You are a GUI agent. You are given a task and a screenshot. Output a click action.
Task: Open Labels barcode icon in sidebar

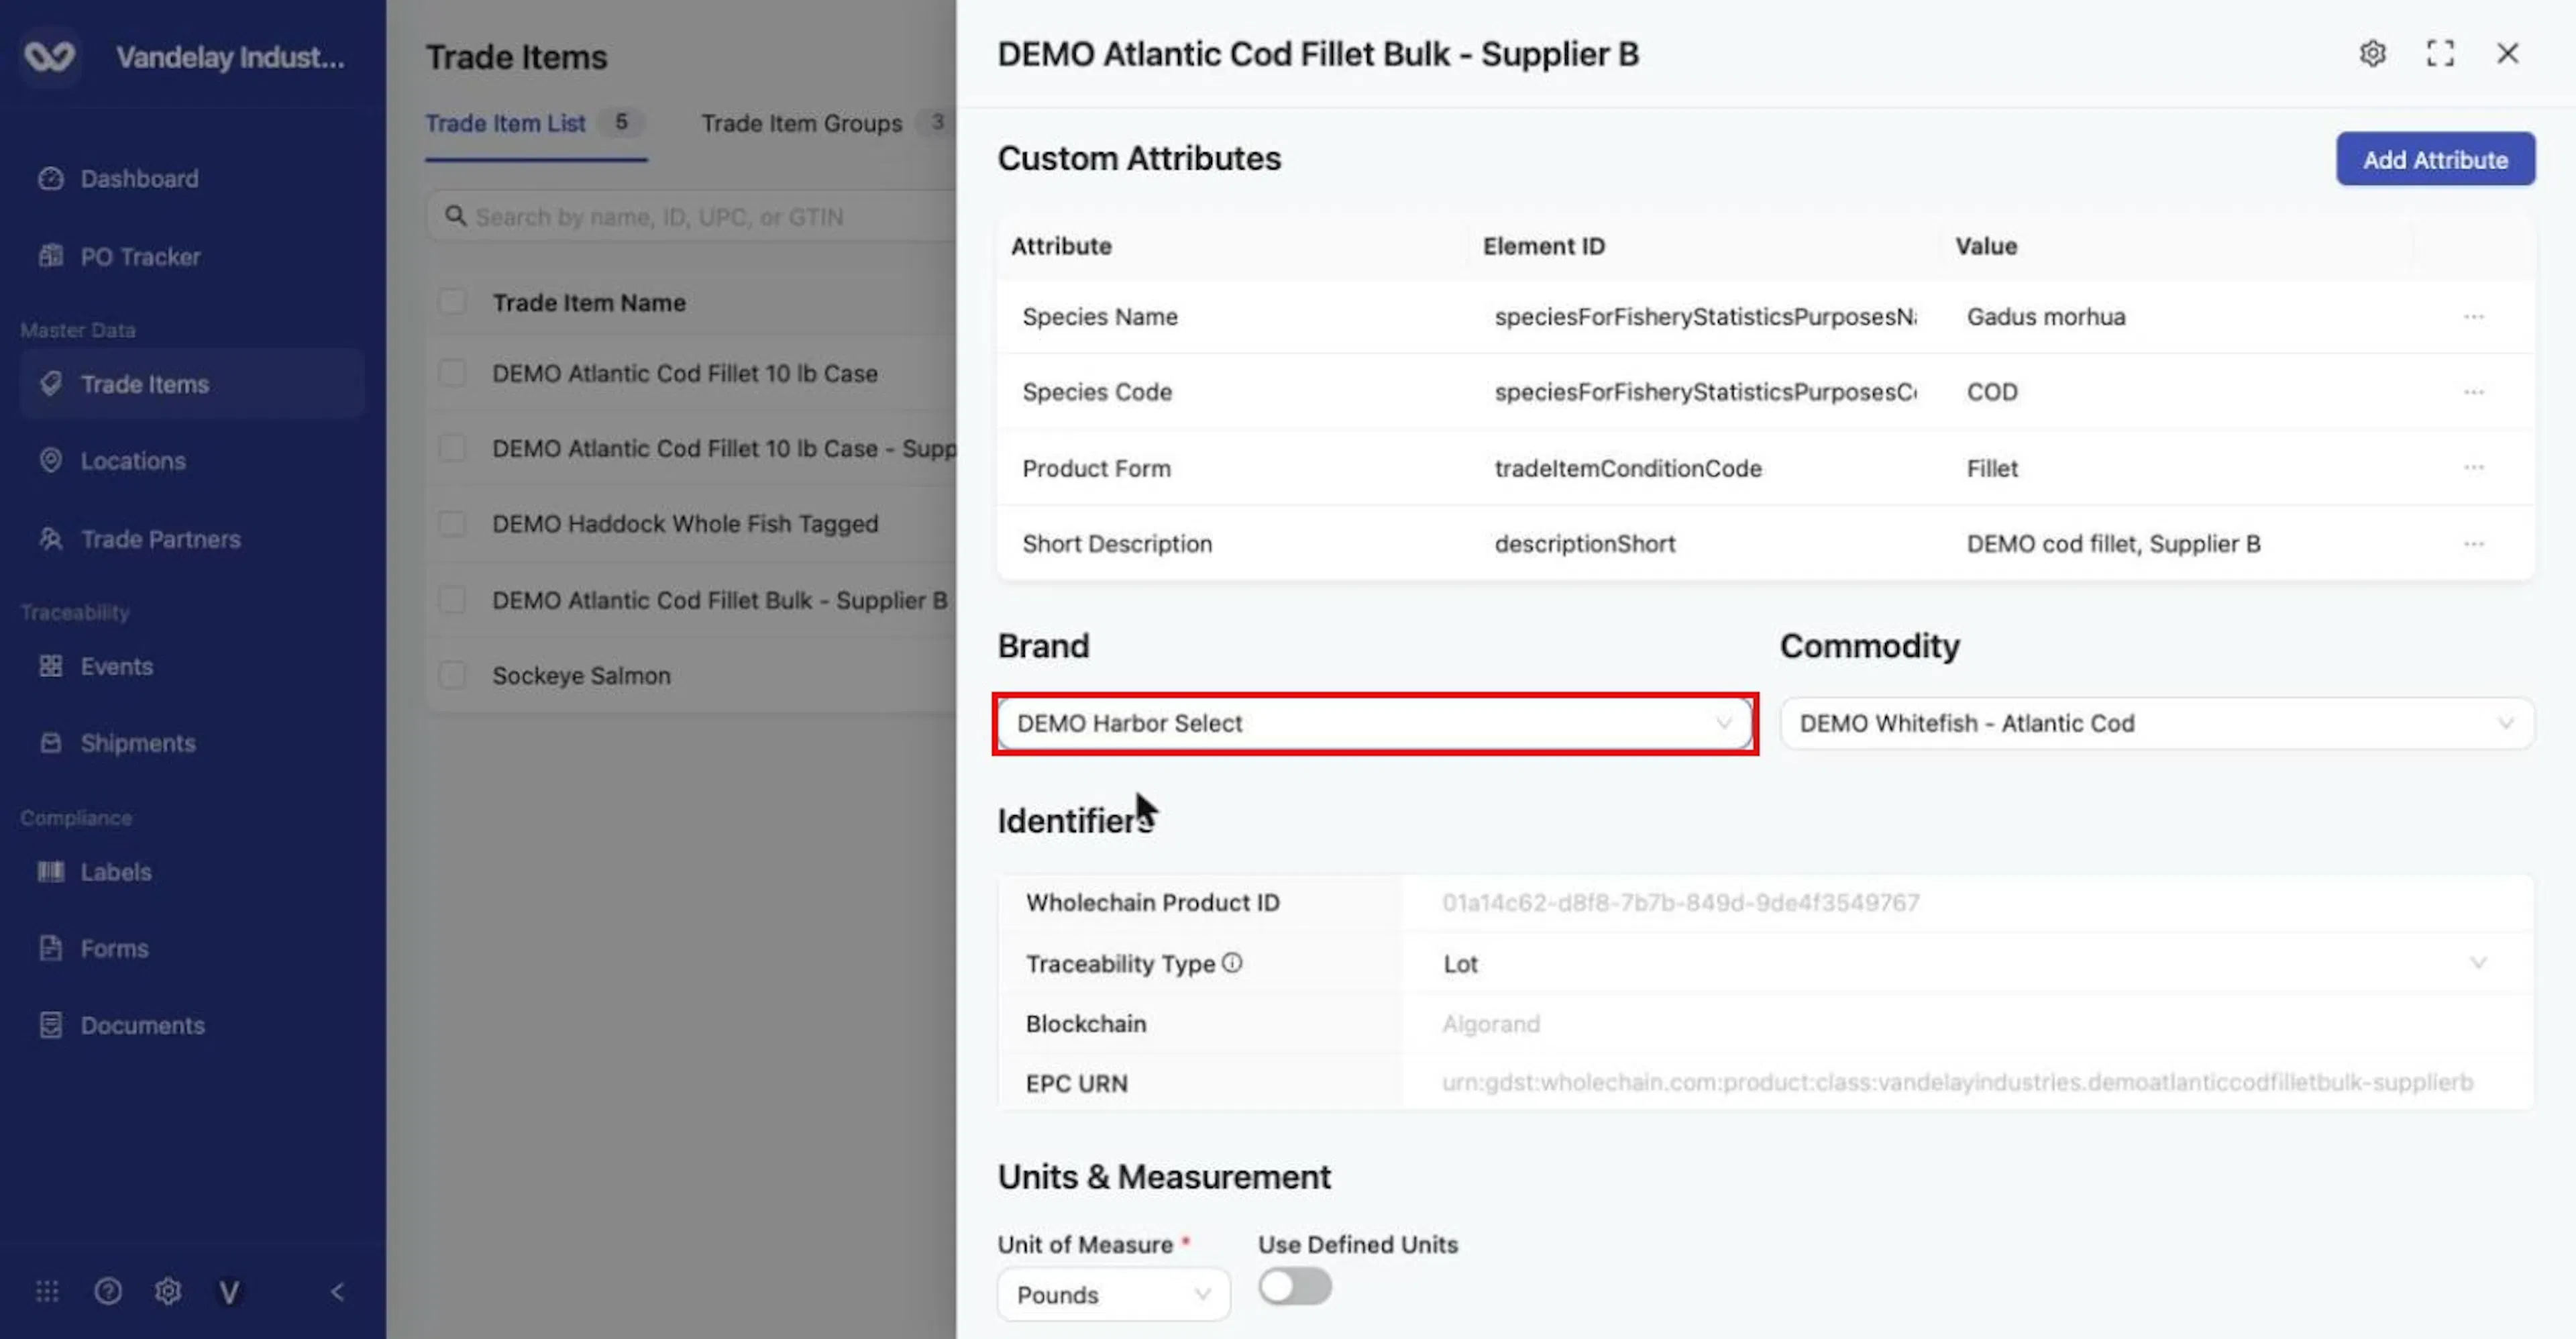50,872
